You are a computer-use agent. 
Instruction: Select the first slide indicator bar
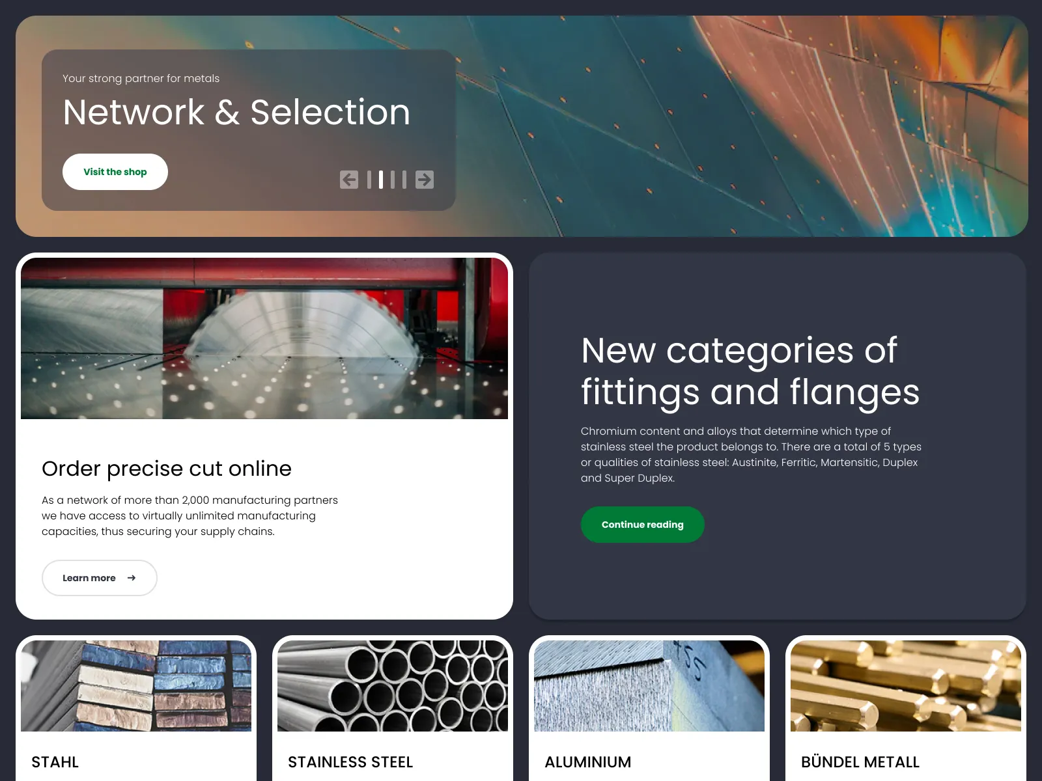tap(369, 180)
